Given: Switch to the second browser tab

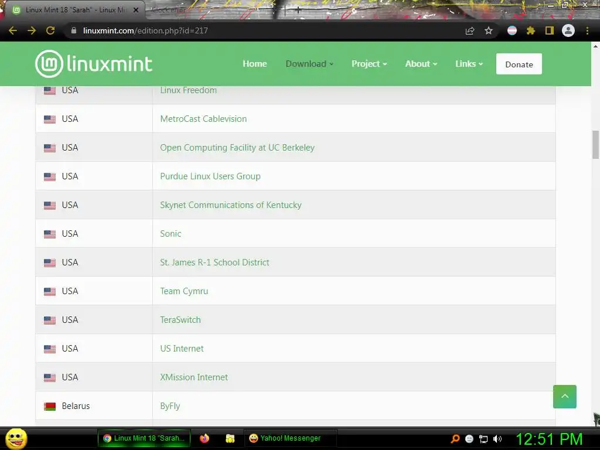Looking at the screenshot, I should tap(168, 11).
